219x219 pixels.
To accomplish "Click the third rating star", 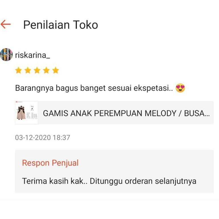I will [x=37, y=70].
